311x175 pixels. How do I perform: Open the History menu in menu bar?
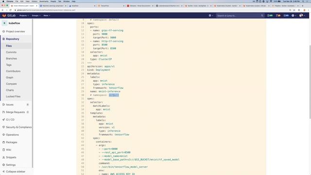[x=35, y=1]
